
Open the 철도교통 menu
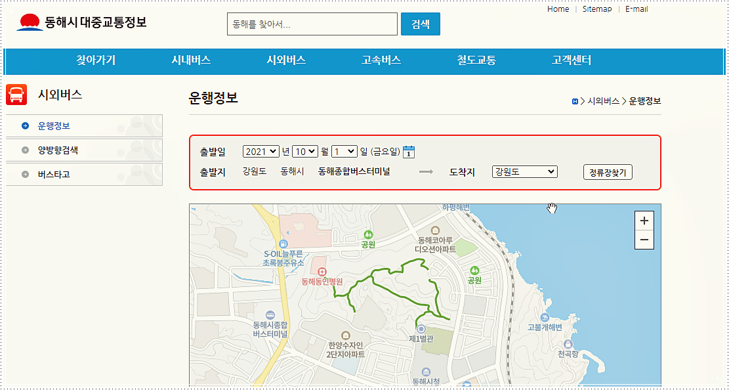point(476,60)
